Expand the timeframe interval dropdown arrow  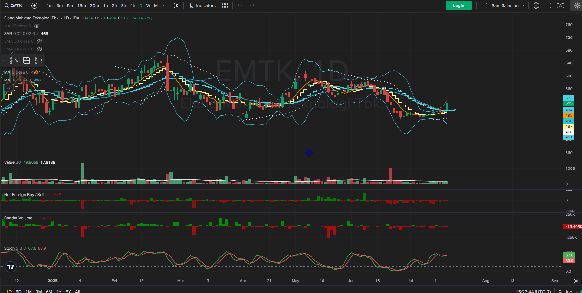tap(164, 5)
